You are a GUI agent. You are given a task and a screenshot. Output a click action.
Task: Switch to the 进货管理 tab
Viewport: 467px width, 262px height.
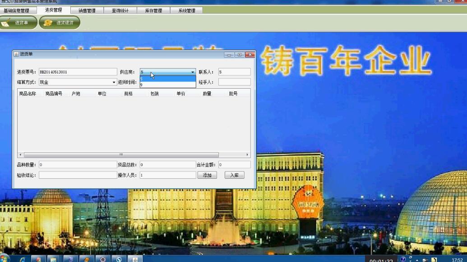(54, 10)
